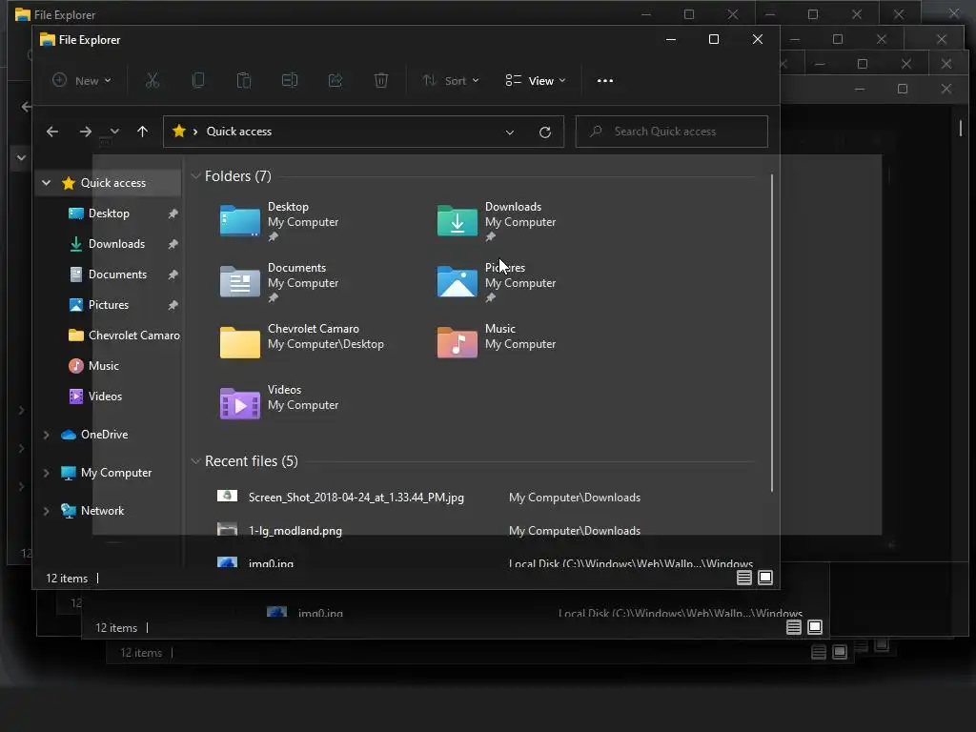Expand the Network tree node
976x732 pixels.
[x=46, y=511]
